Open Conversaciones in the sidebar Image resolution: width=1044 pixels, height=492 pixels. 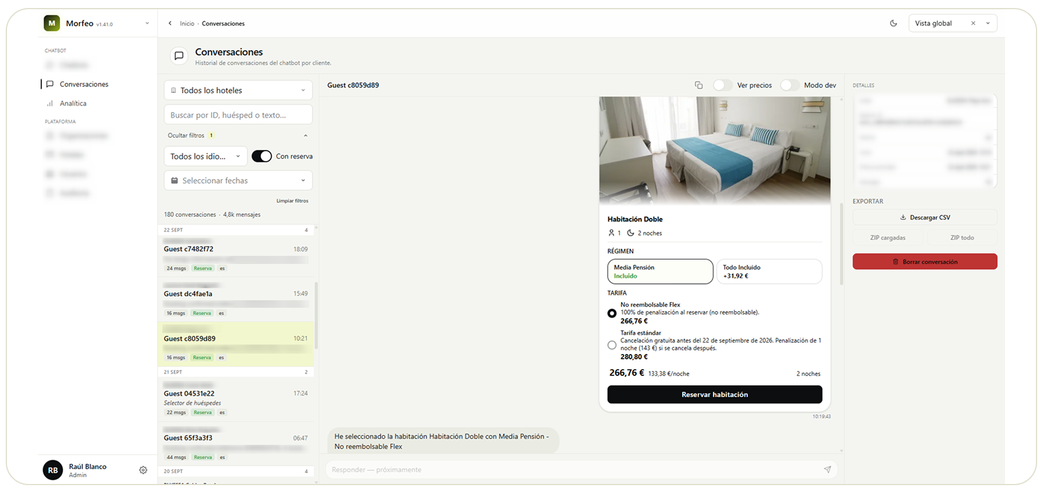point(84,84)
